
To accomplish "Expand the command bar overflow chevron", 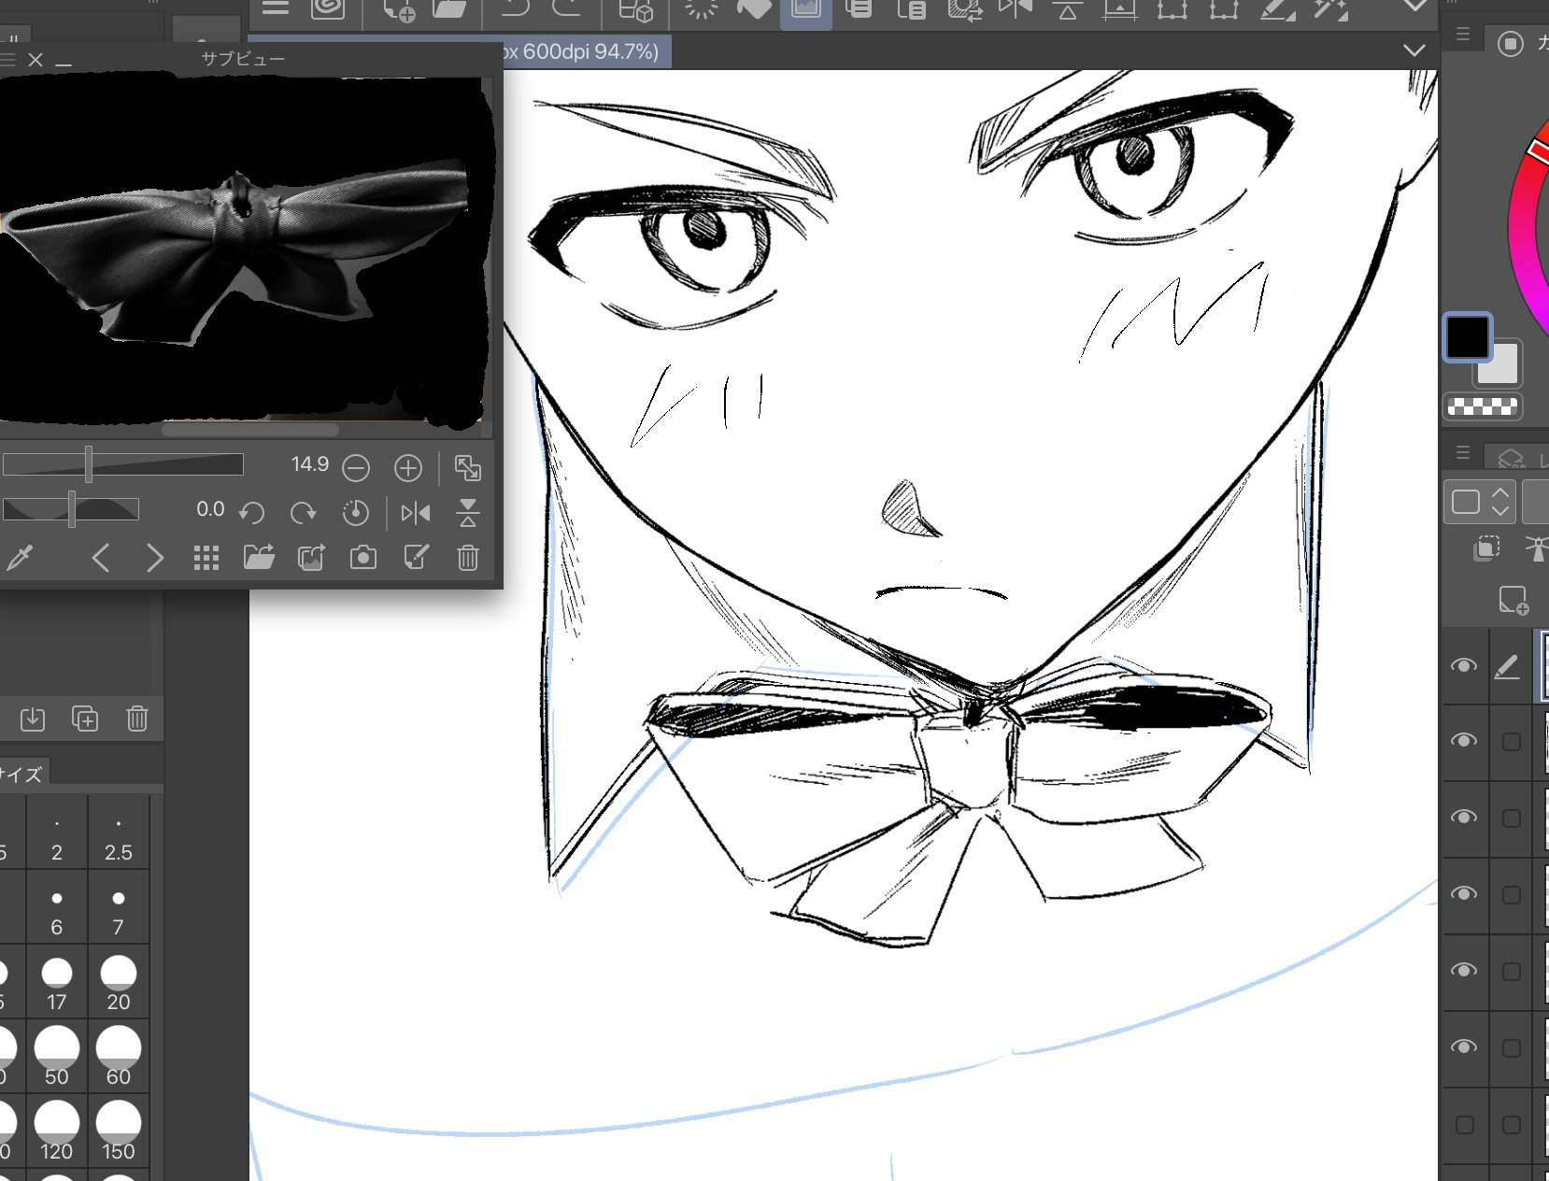I will point(1415,7).
